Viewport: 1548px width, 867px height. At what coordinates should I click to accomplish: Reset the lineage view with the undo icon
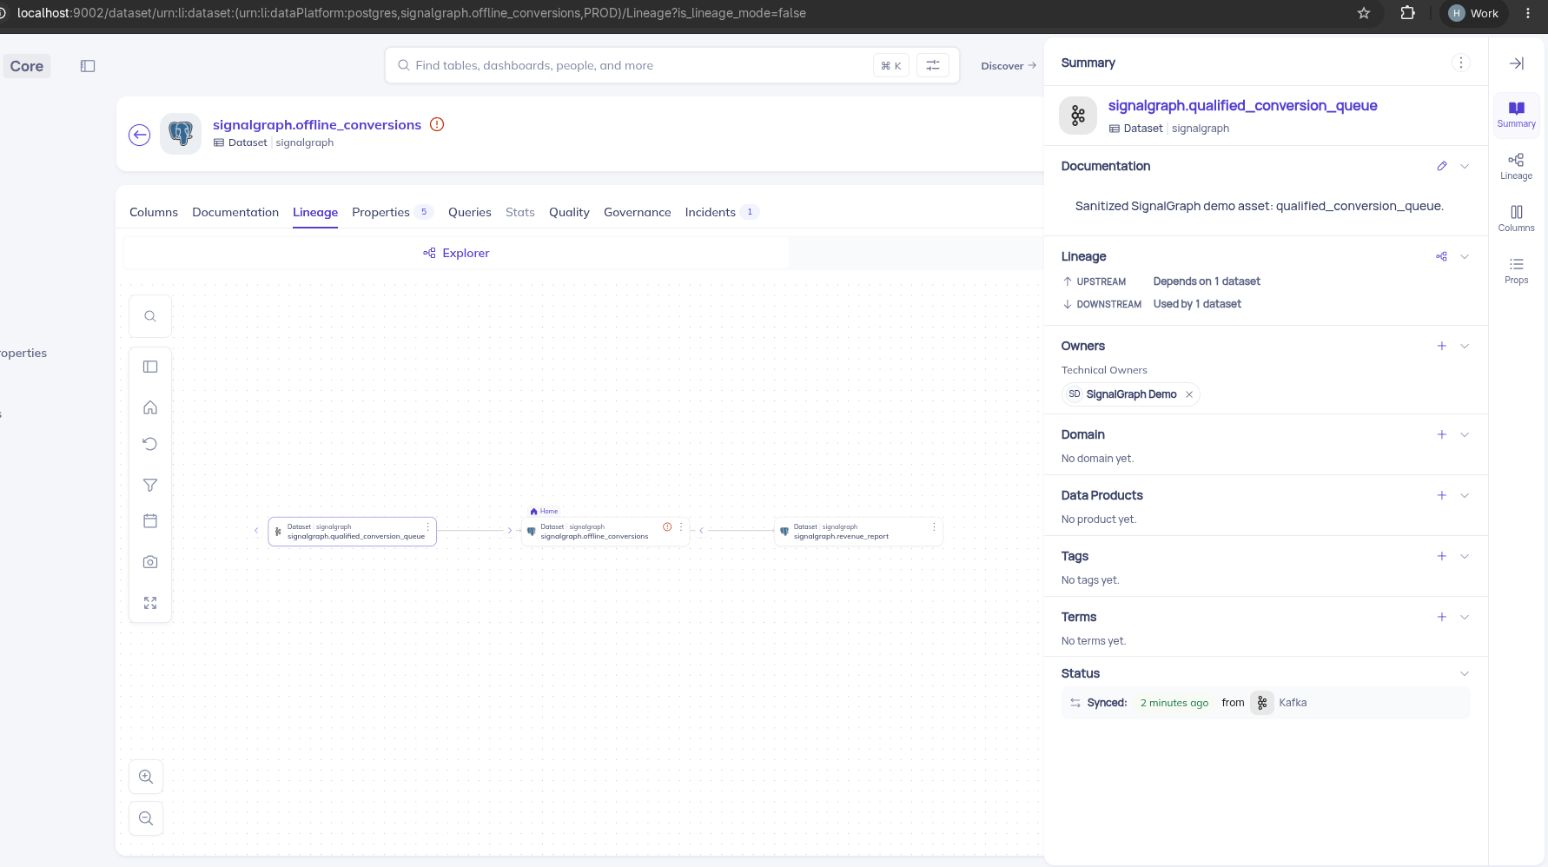[x=150, y=444]
